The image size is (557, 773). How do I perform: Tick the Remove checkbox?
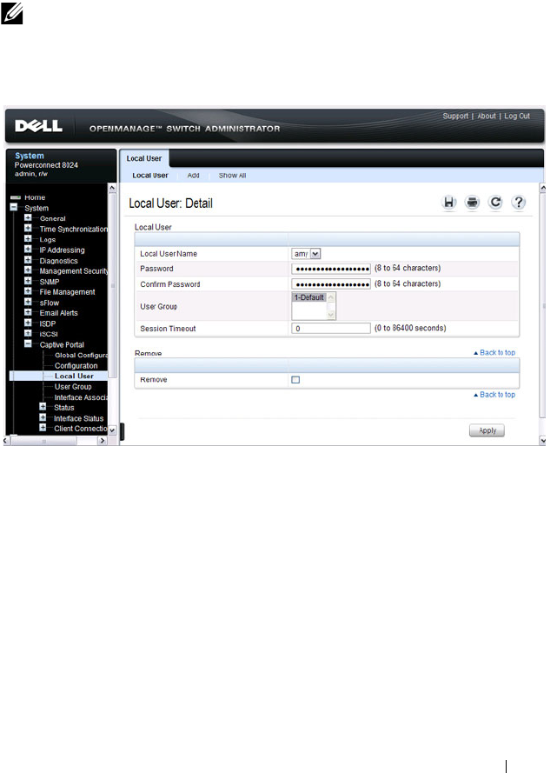[295, 380]
